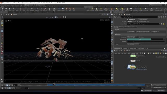Select the shack_simulation node
The width and height of the screenshot is (167, 94).
[133, 56]
